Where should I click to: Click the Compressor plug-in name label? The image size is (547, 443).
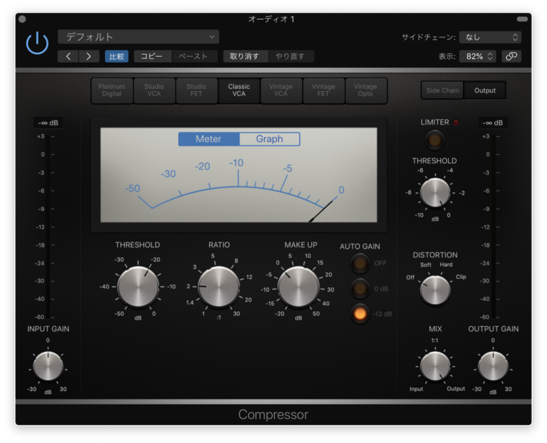273,415
